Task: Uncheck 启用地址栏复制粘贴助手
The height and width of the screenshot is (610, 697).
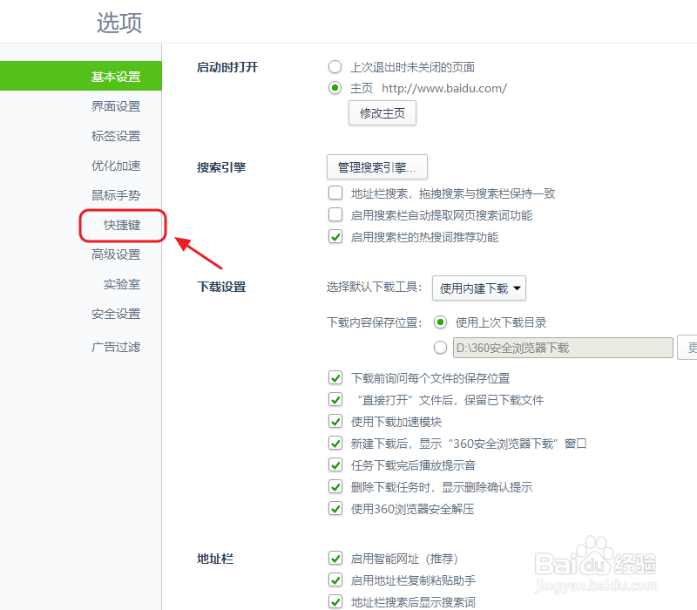Action: [335, 580]
